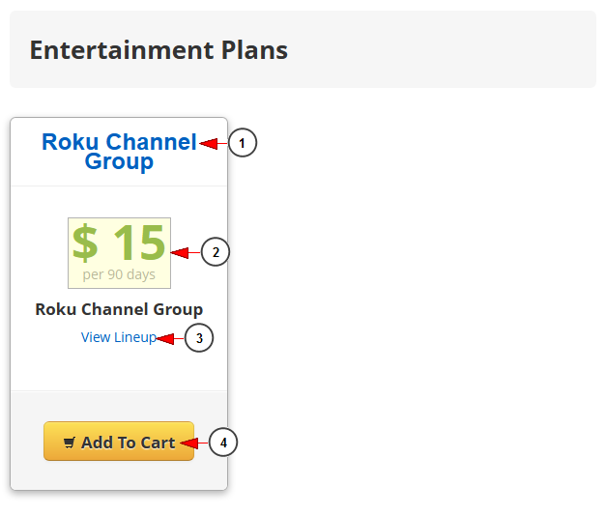Click the gray Entertainment Plans header banner background
This screenshot has width=606, height=515.
click(425, 49)
